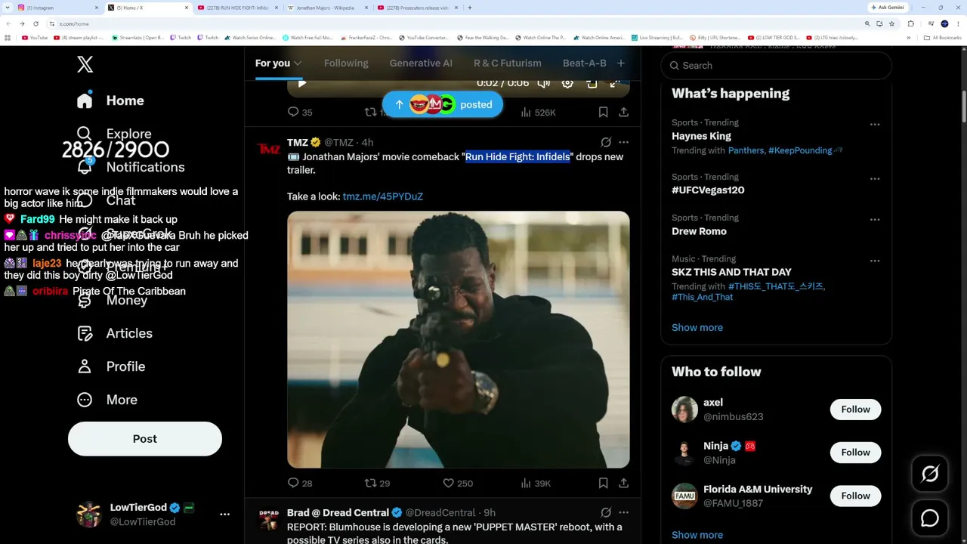The height and width of the screenshot is (544, 967).
Task: Repost the TMZ post
Action: pos(377,484)
